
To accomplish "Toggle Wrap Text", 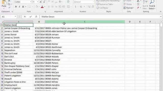I will coord(68,2).
